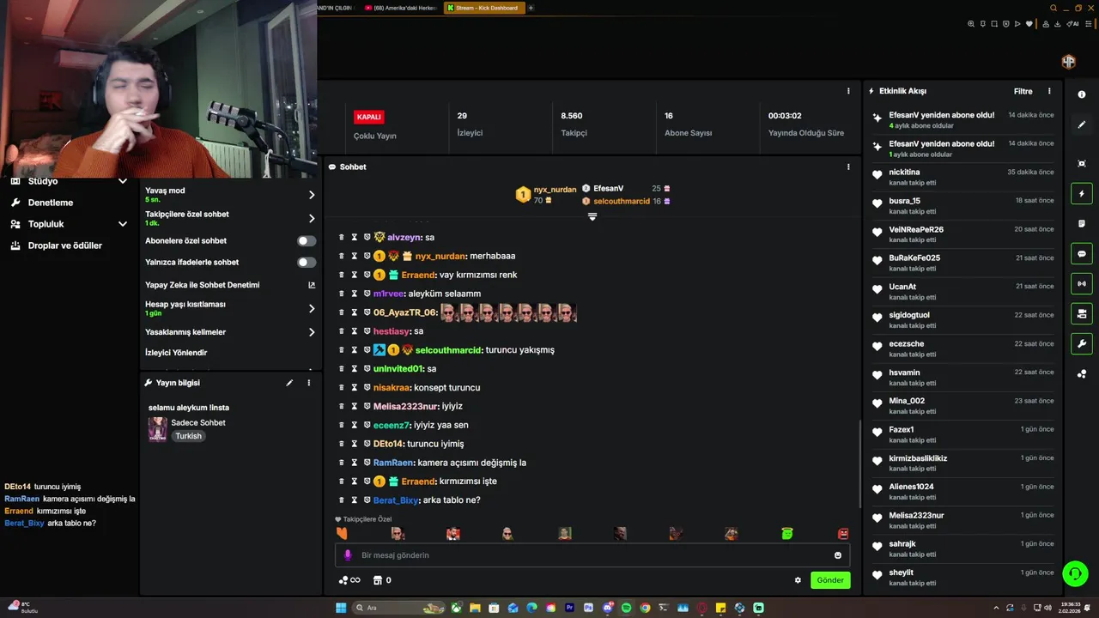
Task: Open Sohbet panel three-dot menu
Action: click(x=848, y=167)
